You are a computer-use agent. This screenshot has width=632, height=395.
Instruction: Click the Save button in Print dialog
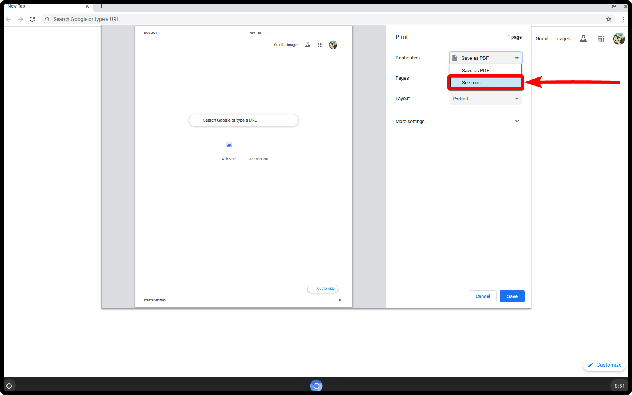[512, 296]
